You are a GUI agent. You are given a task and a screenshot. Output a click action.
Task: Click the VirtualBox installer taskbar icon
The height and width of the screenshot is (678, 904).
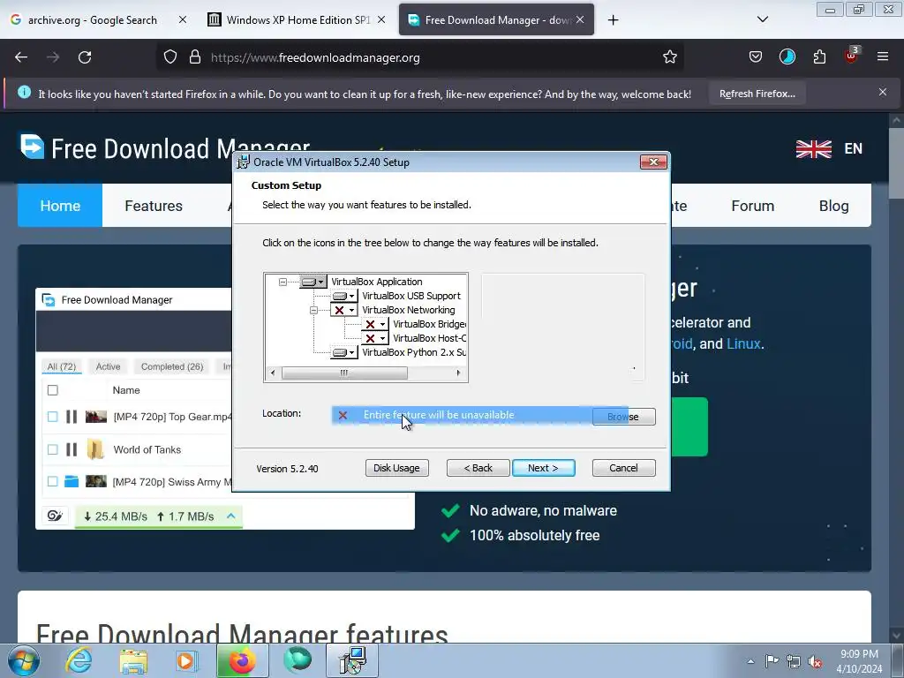[x=352, y=660]
